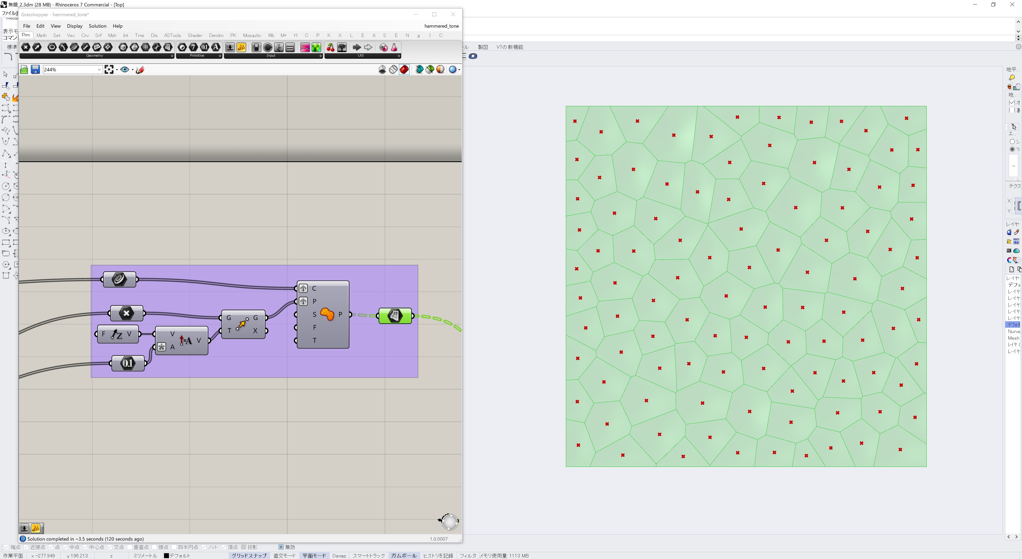The height and width of the screenshot is (559, 1022).
Task: Enable the 四半円点 osnap checkbox
Action: click(174, 547)
